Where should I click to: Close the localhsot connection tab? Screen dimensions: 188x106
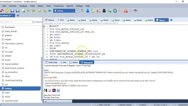point(13,16)
